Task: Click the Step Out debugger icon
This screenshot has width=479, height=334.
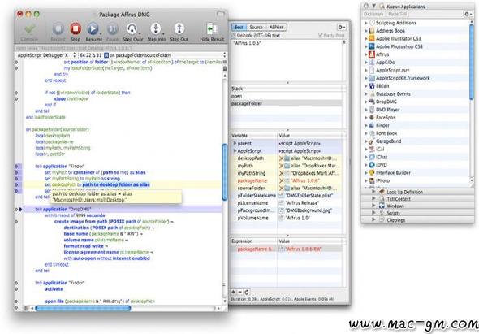Action: coord(179,28)
